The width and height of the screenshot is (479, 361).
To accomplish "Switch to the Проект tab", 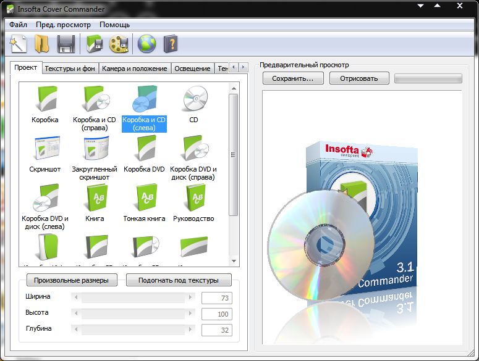I will pyautogui.click(x=26, y=67).
